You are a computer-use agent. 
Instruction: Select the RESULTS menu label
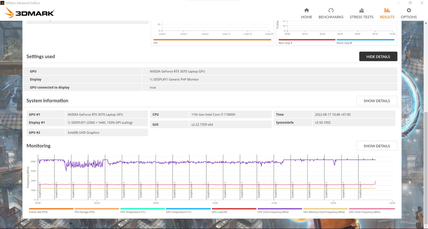tap(387, 17)
